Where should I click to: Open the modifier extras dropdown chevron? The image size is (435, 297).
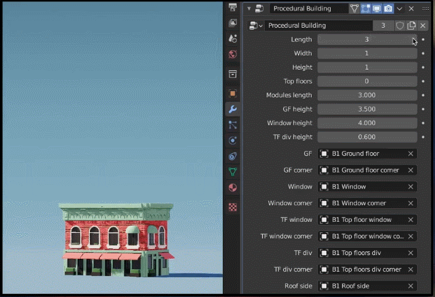pos(399,9)
